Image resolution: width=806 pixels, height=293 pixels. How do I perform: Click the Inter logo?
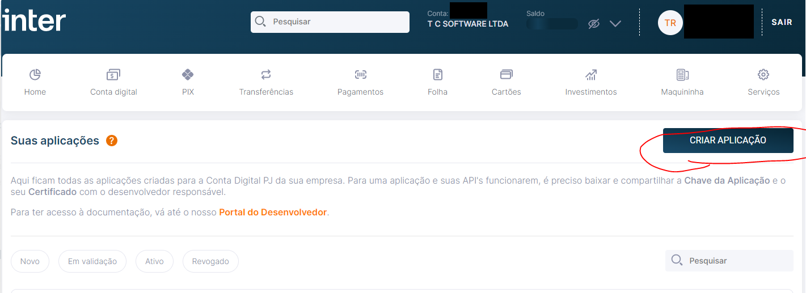coord(34,20)
